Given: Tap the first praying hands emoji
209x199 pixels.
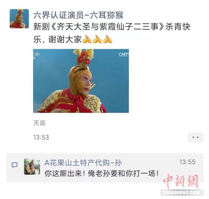Looking at the screenshot, I should 87,39.
